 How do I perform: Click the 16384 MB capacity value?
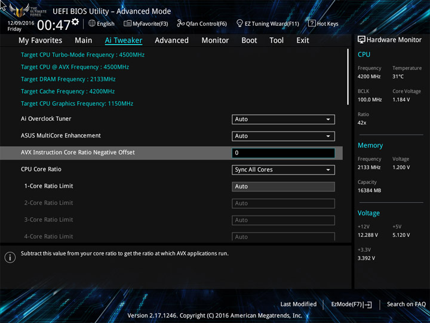370,191
